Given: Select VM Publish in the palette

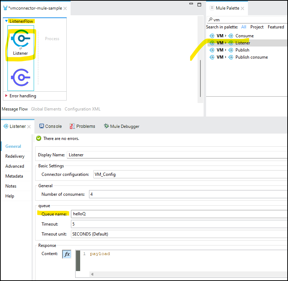Looking at the screenshot, I should click(247, 50).
